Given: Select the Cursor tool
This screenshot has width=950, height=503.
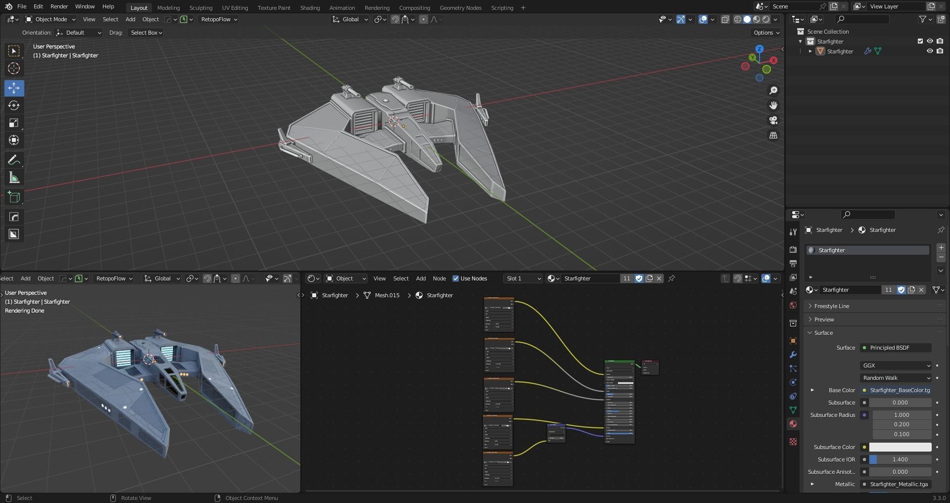Looking at the screenshot, I should tap(14, 68).
